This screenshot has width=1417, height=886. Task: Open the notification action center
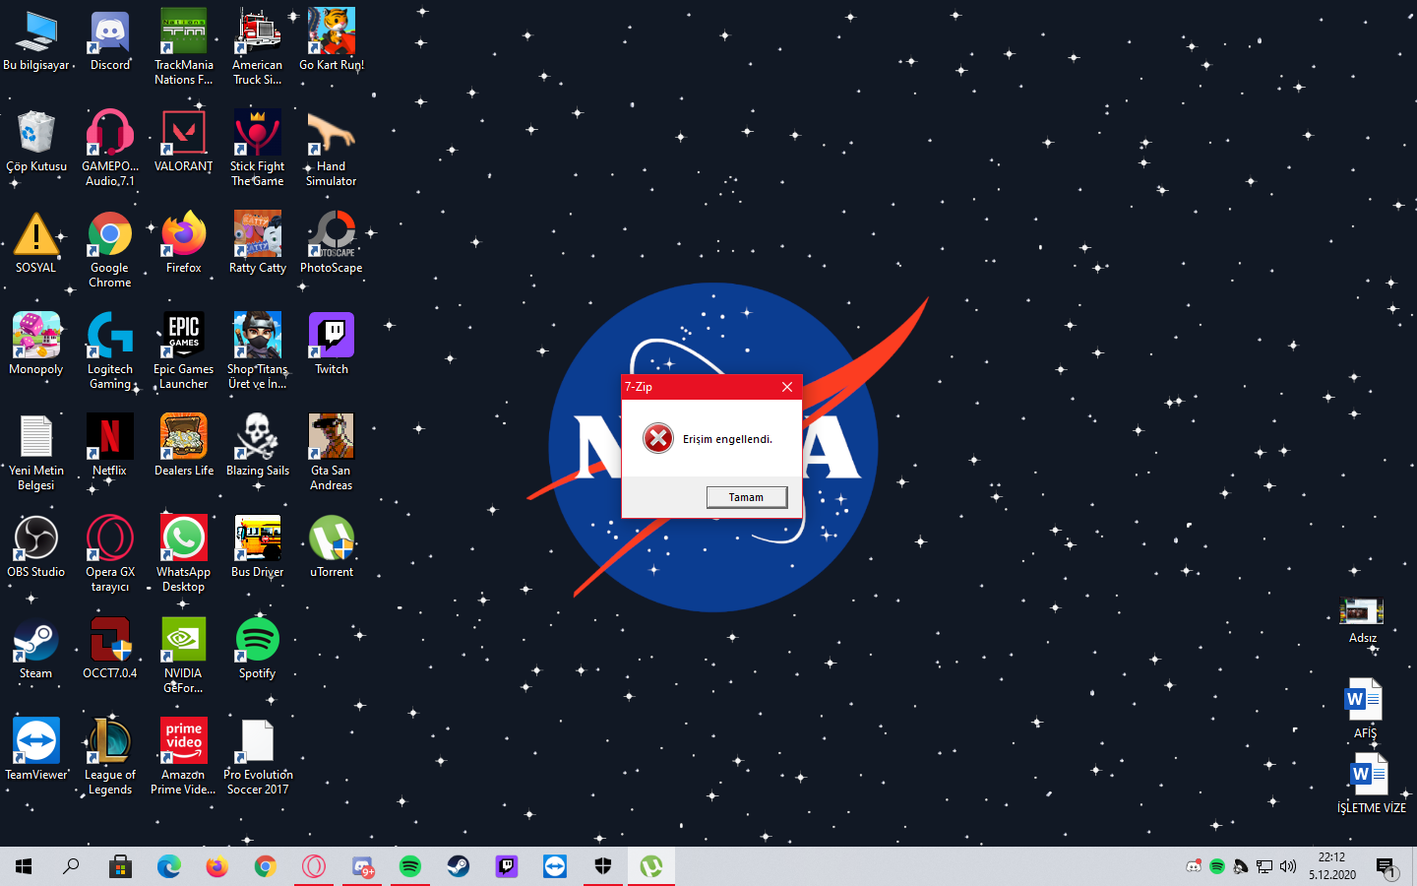tap(1387, 867)
